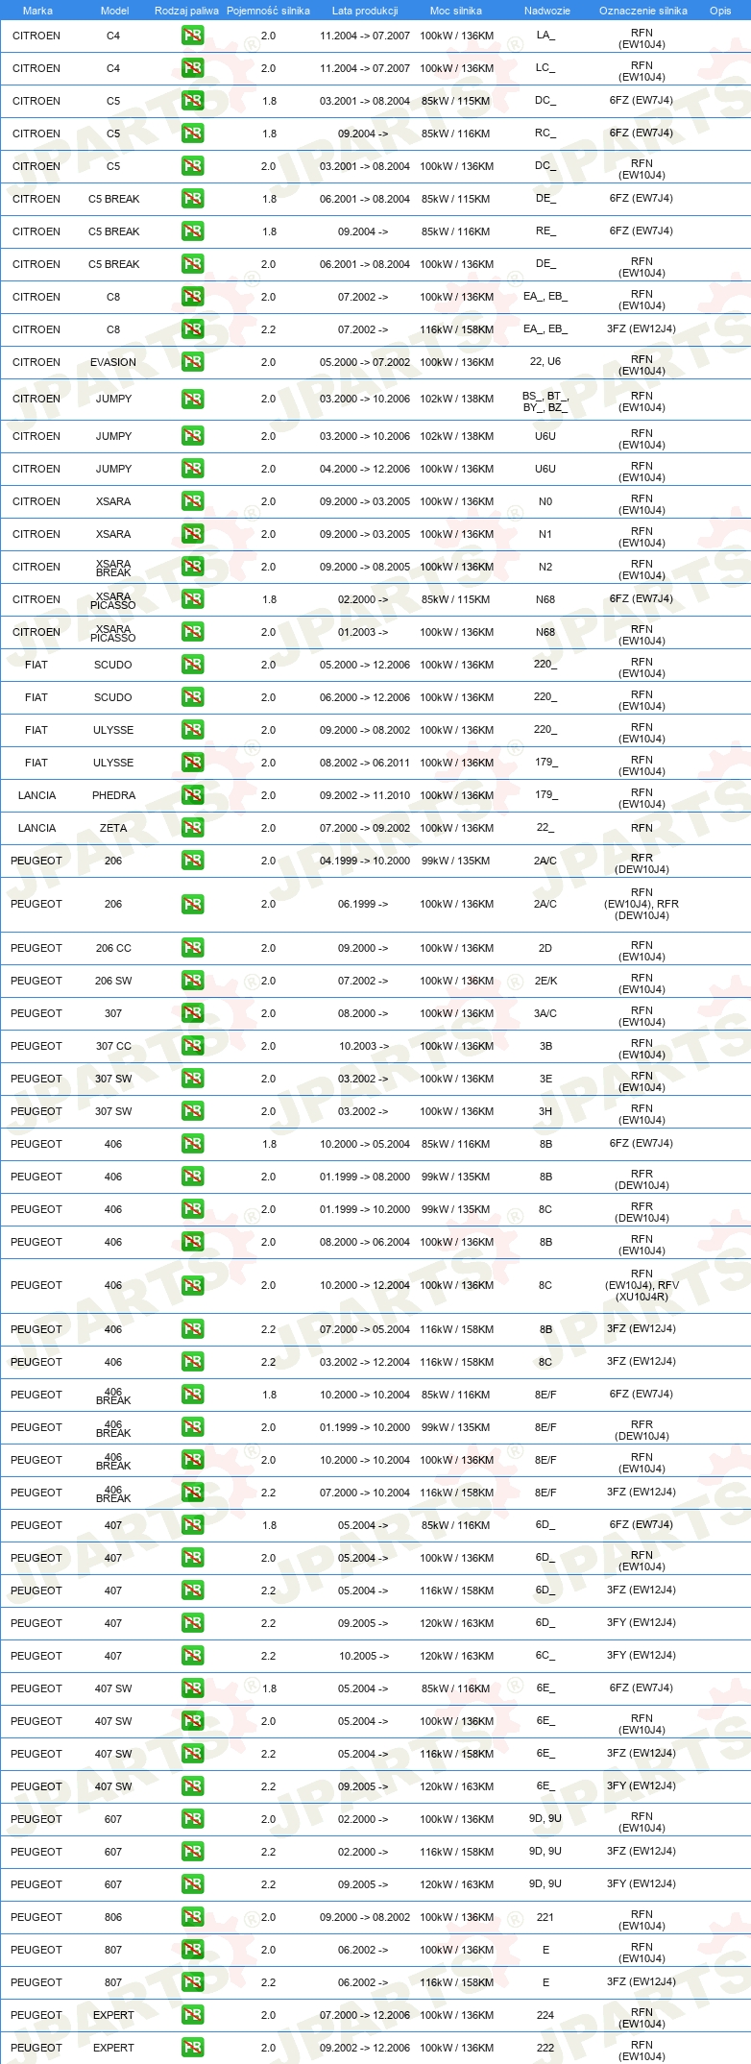Click the Oznaczenie silnika column header
Screen dimensions: 751x2064
coord(643,11)
